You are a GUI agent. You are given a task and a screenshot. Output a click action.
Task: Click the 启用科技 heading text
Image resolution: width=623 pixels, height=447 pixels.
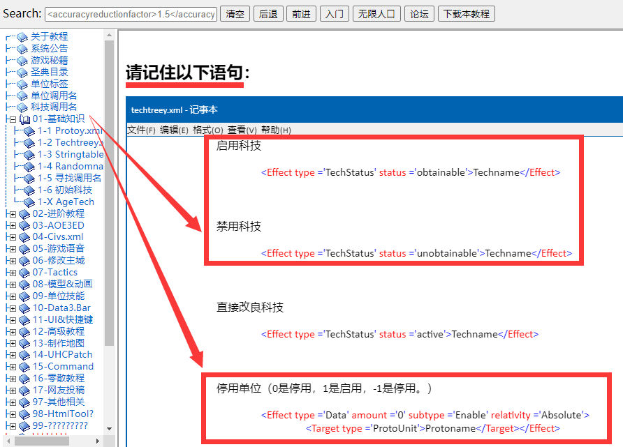coord(238,146)
